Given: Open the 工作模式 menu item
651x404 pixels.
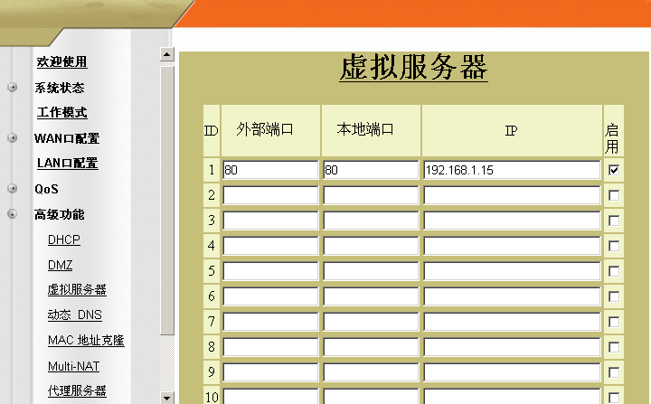Looking at the screenshot, I should [61, 113].
